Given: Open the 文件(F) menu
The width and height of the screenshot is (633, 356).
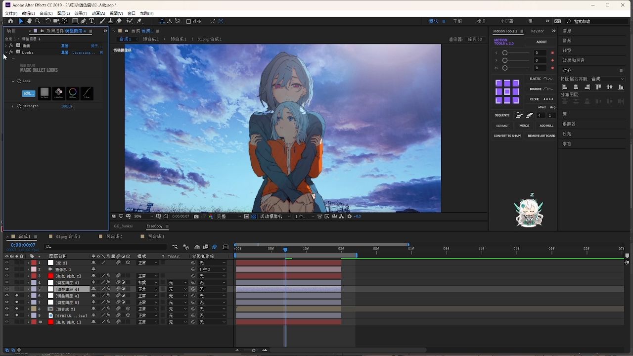Looking at the screenshot, I should click(11, 13).
